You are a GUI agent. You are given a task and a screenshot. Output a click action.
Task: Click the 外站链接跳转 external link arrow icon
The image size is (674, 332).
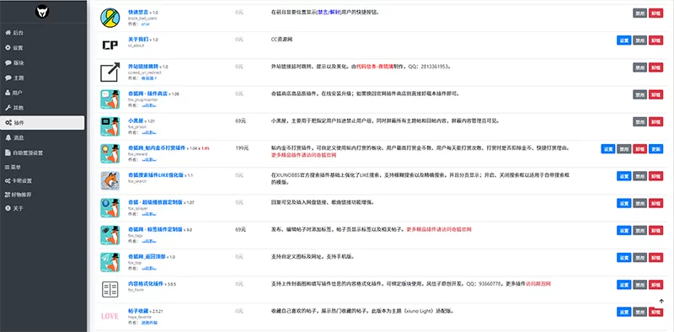click(x=110, y=72)
